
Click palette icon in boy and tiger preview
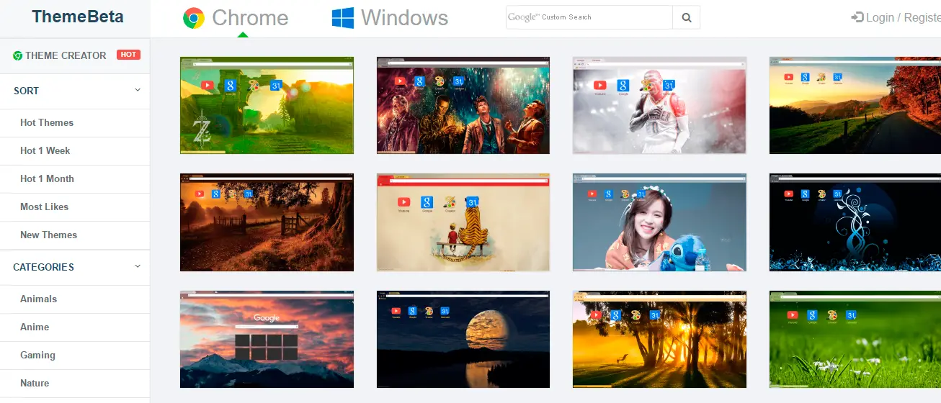click(x=450, y=202)
